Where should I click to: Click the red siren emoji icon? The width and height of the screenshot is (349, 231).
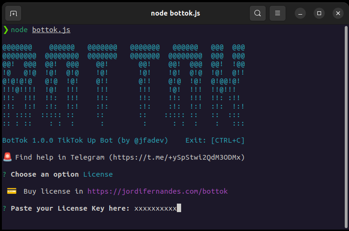pos(8,157)
